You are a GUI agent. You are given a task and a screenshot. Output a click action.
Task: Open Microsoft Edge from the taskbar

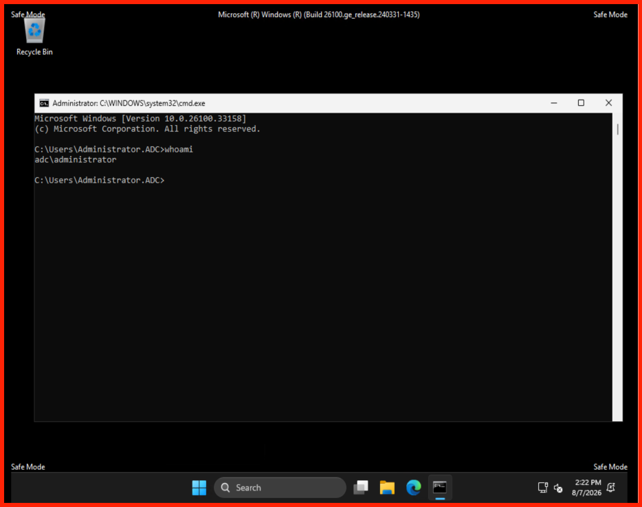414,487
